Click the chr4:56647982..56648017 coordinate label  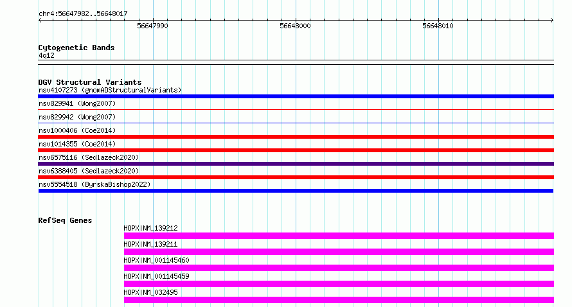(x=83, y=14)
